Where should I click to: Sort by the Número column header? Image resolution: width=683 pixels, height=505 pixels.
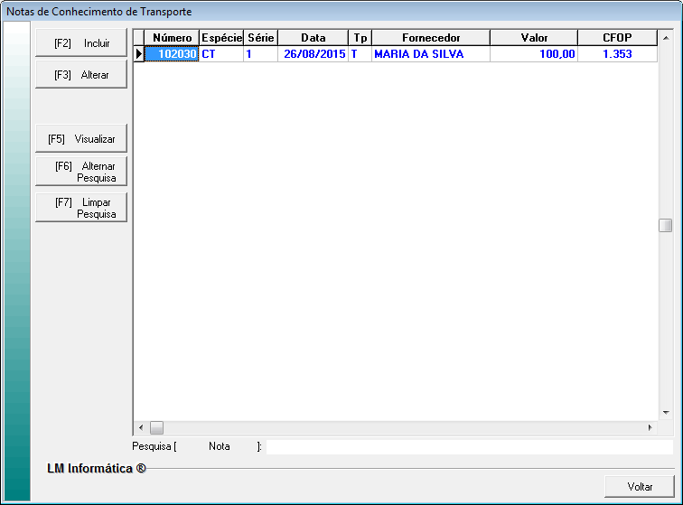tap(172, 38)
